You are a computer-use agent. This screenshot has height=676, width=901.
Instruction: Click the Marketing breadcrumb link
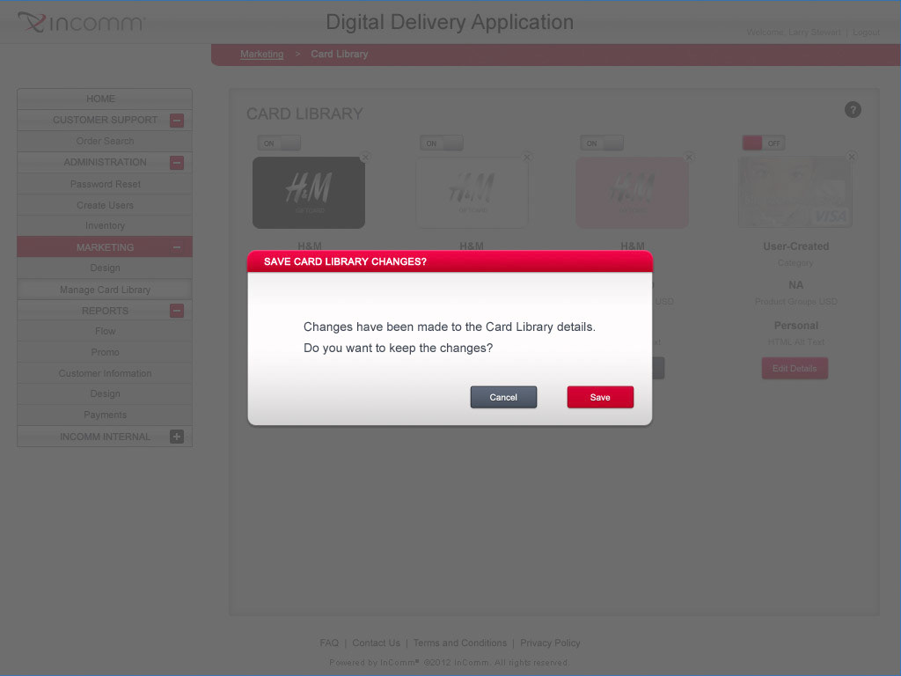[261, 54]
